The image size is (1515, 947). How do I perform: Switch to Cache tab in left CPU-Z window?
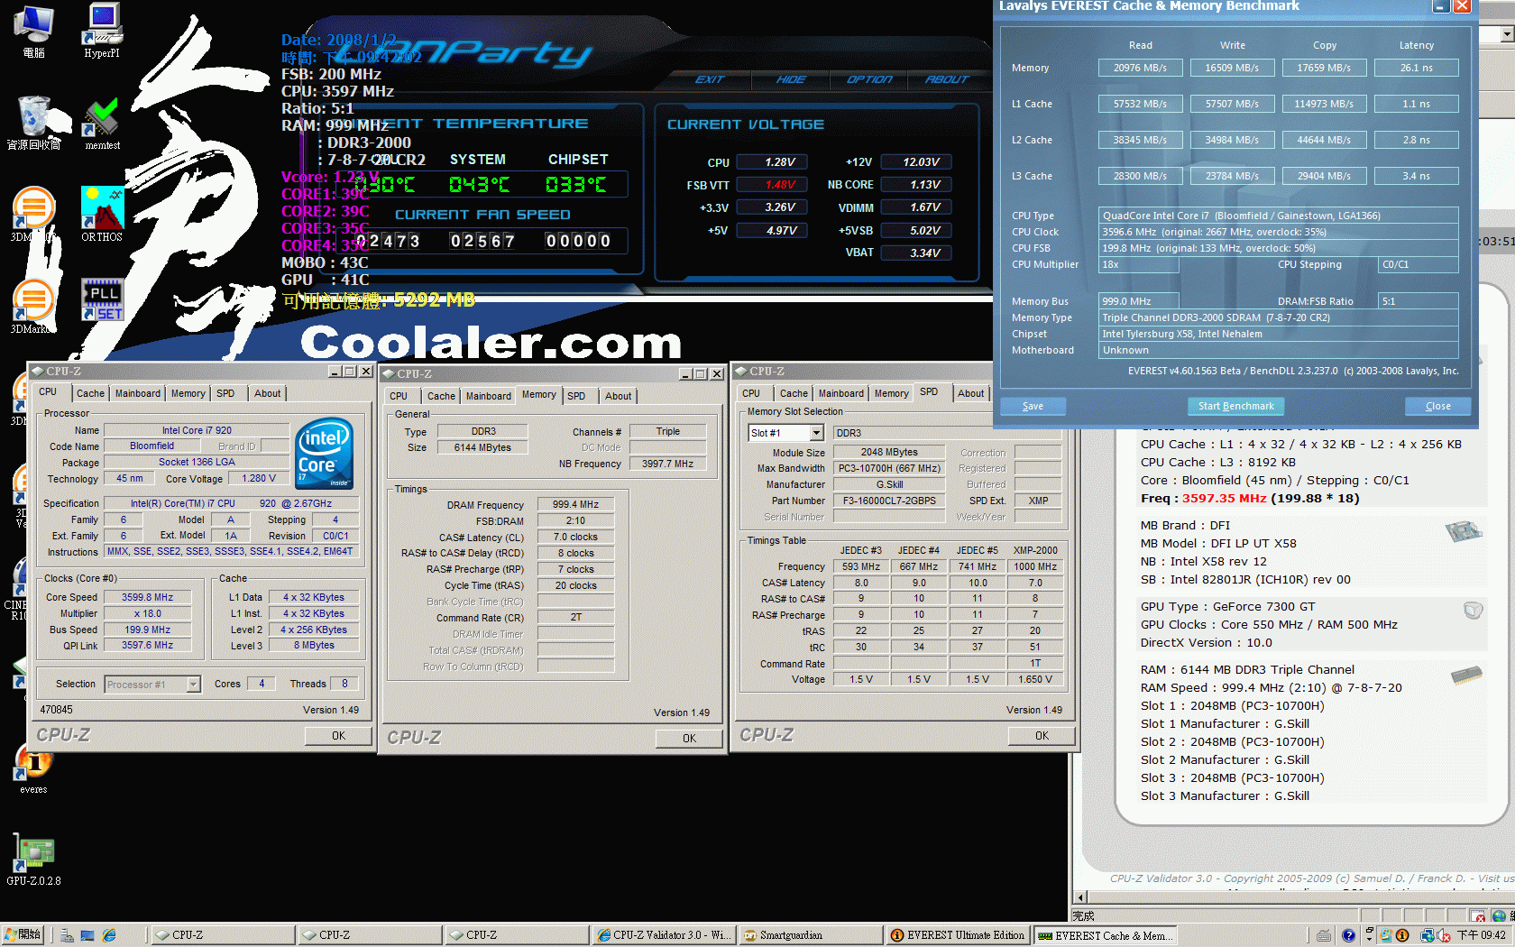[90, 393]
